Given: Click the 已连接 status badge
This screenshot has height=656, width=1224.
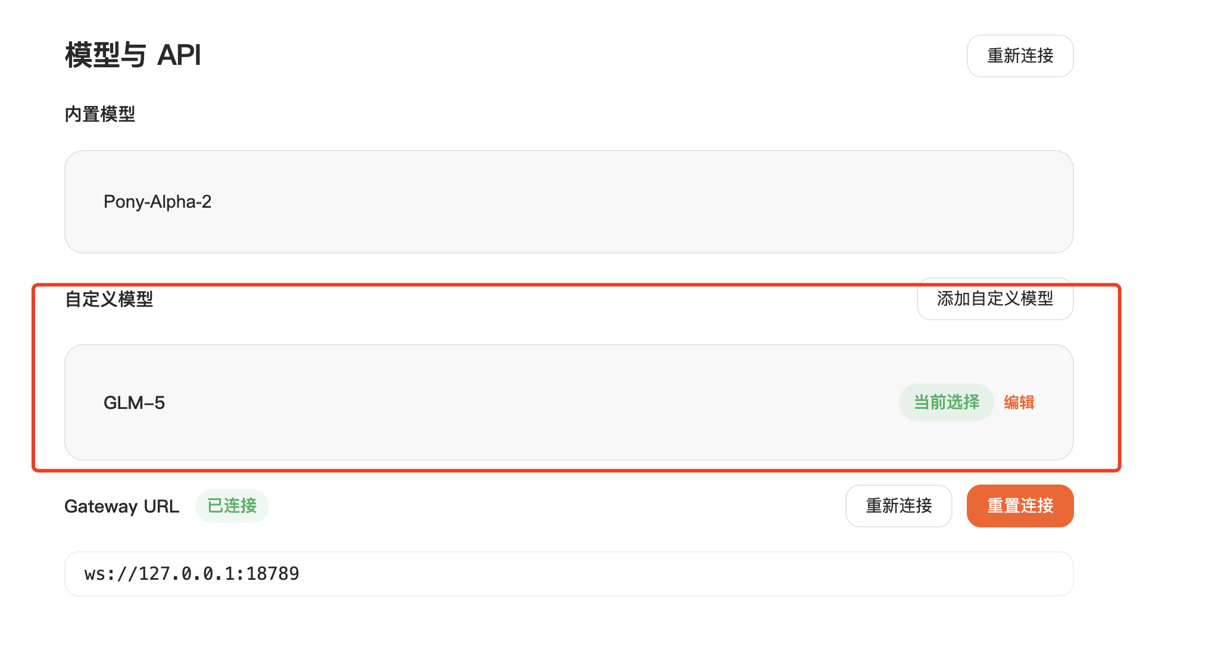Looking at the screenshot, I should (232, 506).
